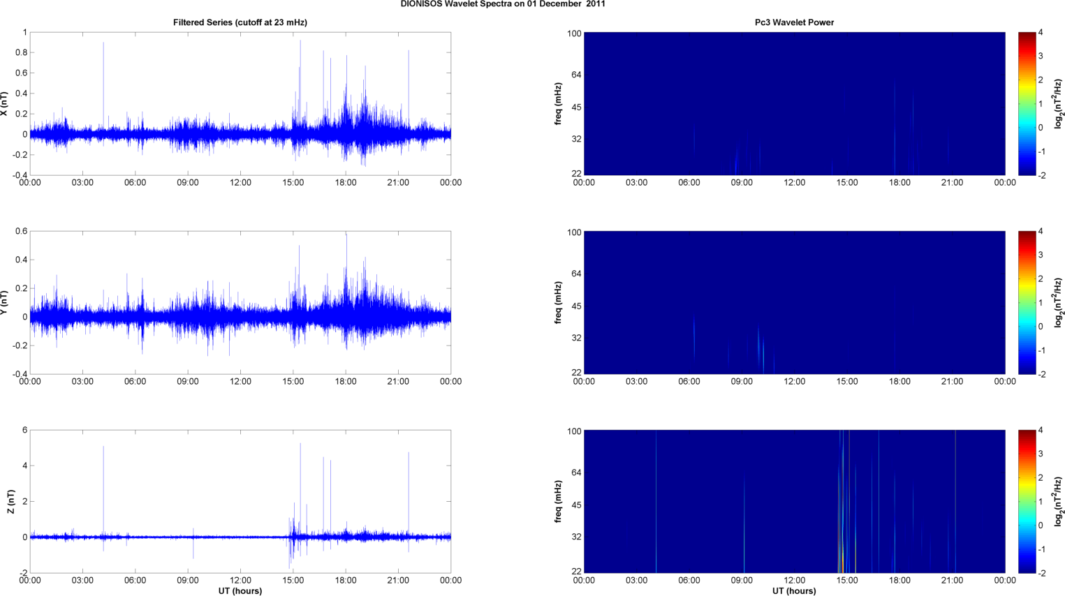Click the '0.6' y-tick on the Y series plot

[22, 232]
